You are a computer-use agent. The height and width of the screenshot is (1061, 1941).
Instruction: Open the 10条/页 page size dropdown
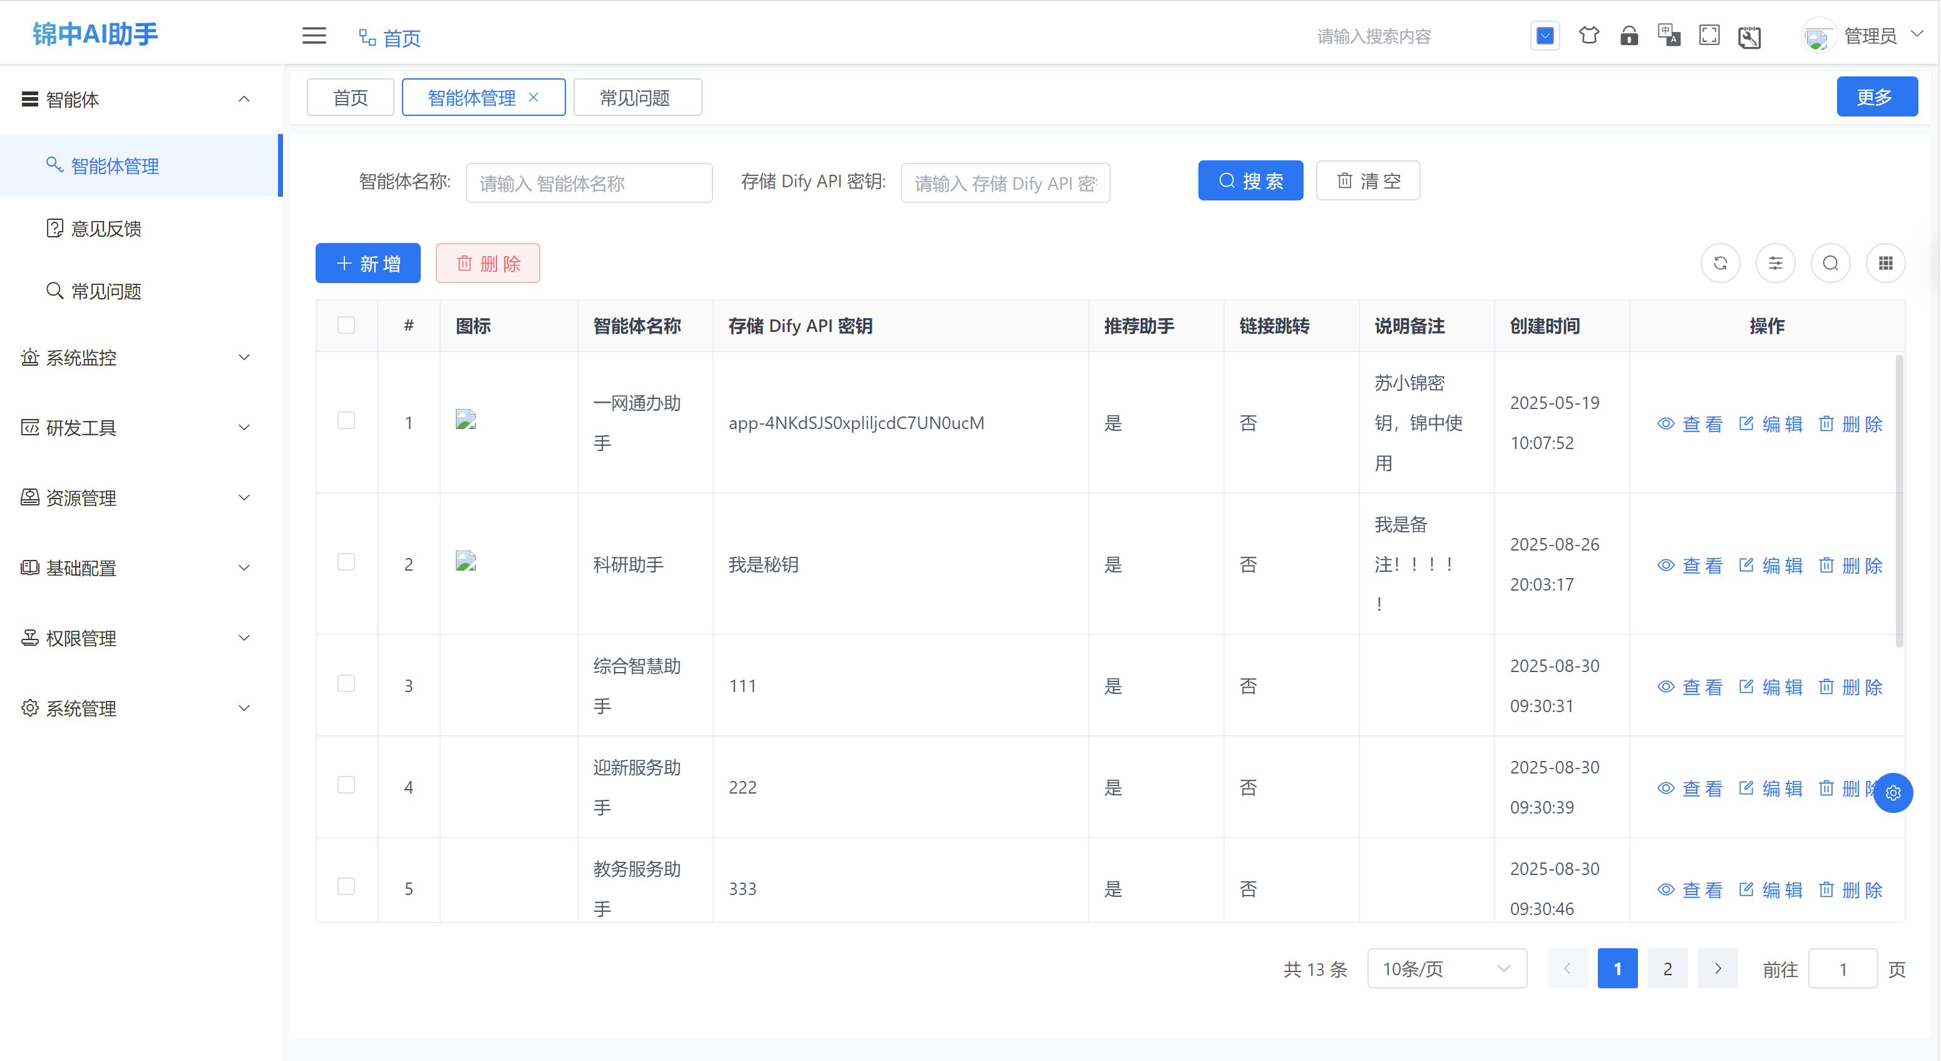tap(1446, 968)
